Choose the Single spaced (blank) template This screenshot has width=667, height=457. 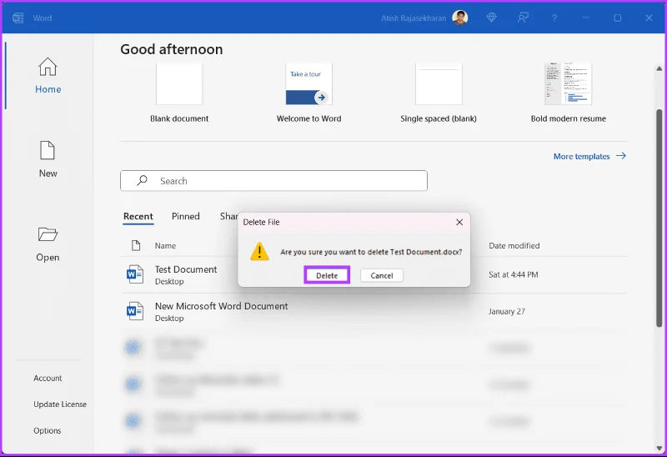click(439, 84)
